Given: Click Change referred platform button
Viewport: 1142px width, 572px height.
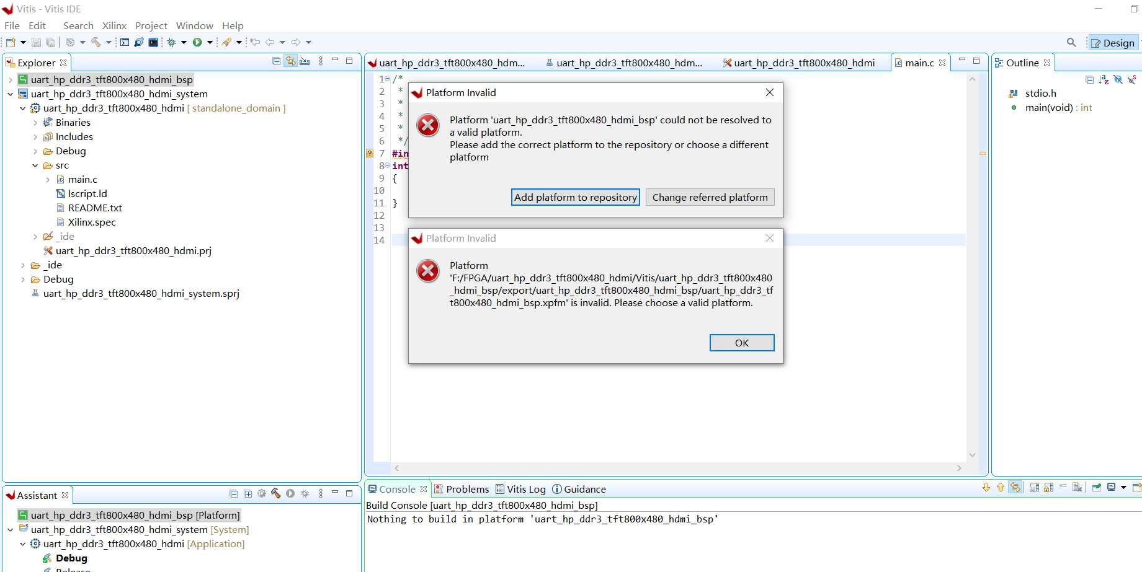Looking at the screenshot, I should coord(710,197).
